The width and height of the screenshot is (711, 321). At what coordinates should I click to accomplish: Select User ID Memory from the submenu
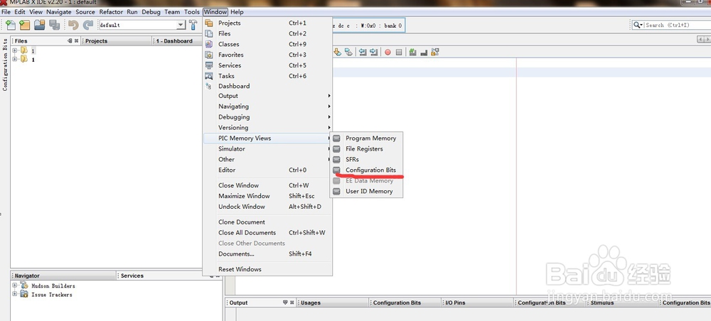tap(366, 191)
